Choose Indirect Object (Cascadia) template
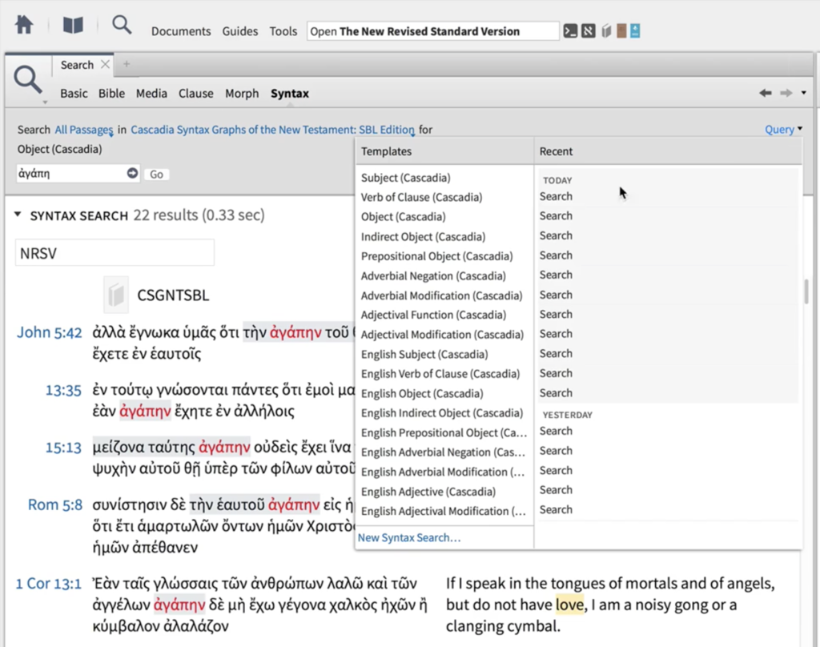Viewport: 820px width, 647px height. [423, 236]
